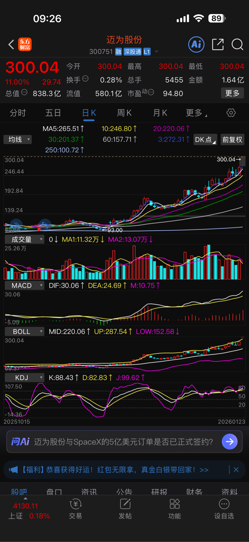Viewport: 249px width, 542px height.
Task: Switch to 月K chart tab
Action: [160, 113]
